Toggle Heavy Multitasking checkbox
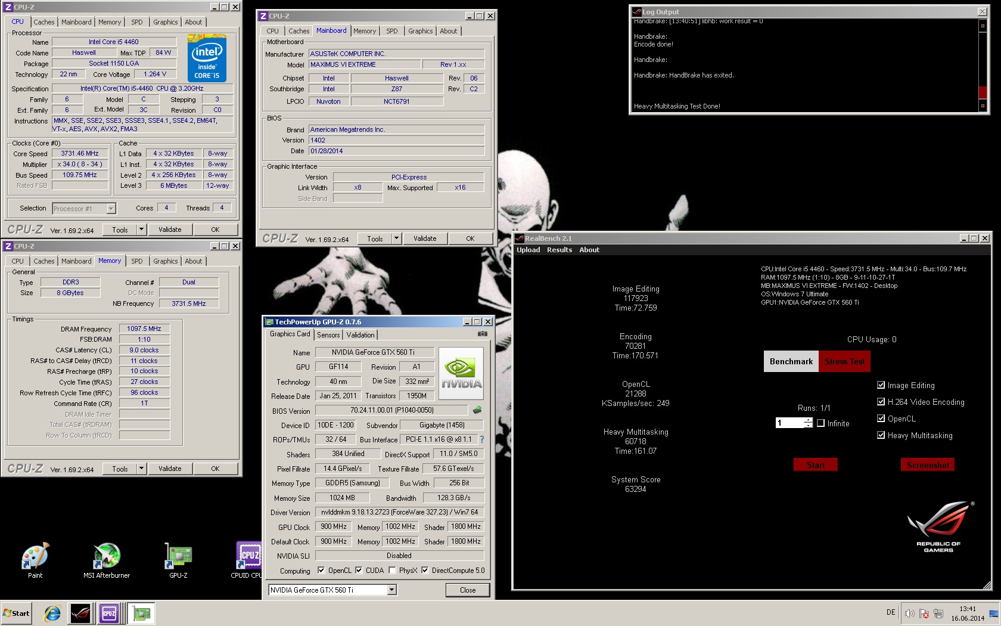 [881, 435]
